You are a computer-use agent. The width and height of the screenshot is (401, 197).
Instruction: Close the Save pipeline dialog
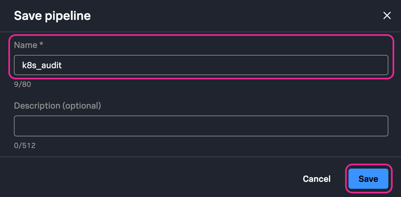[387, 16]
